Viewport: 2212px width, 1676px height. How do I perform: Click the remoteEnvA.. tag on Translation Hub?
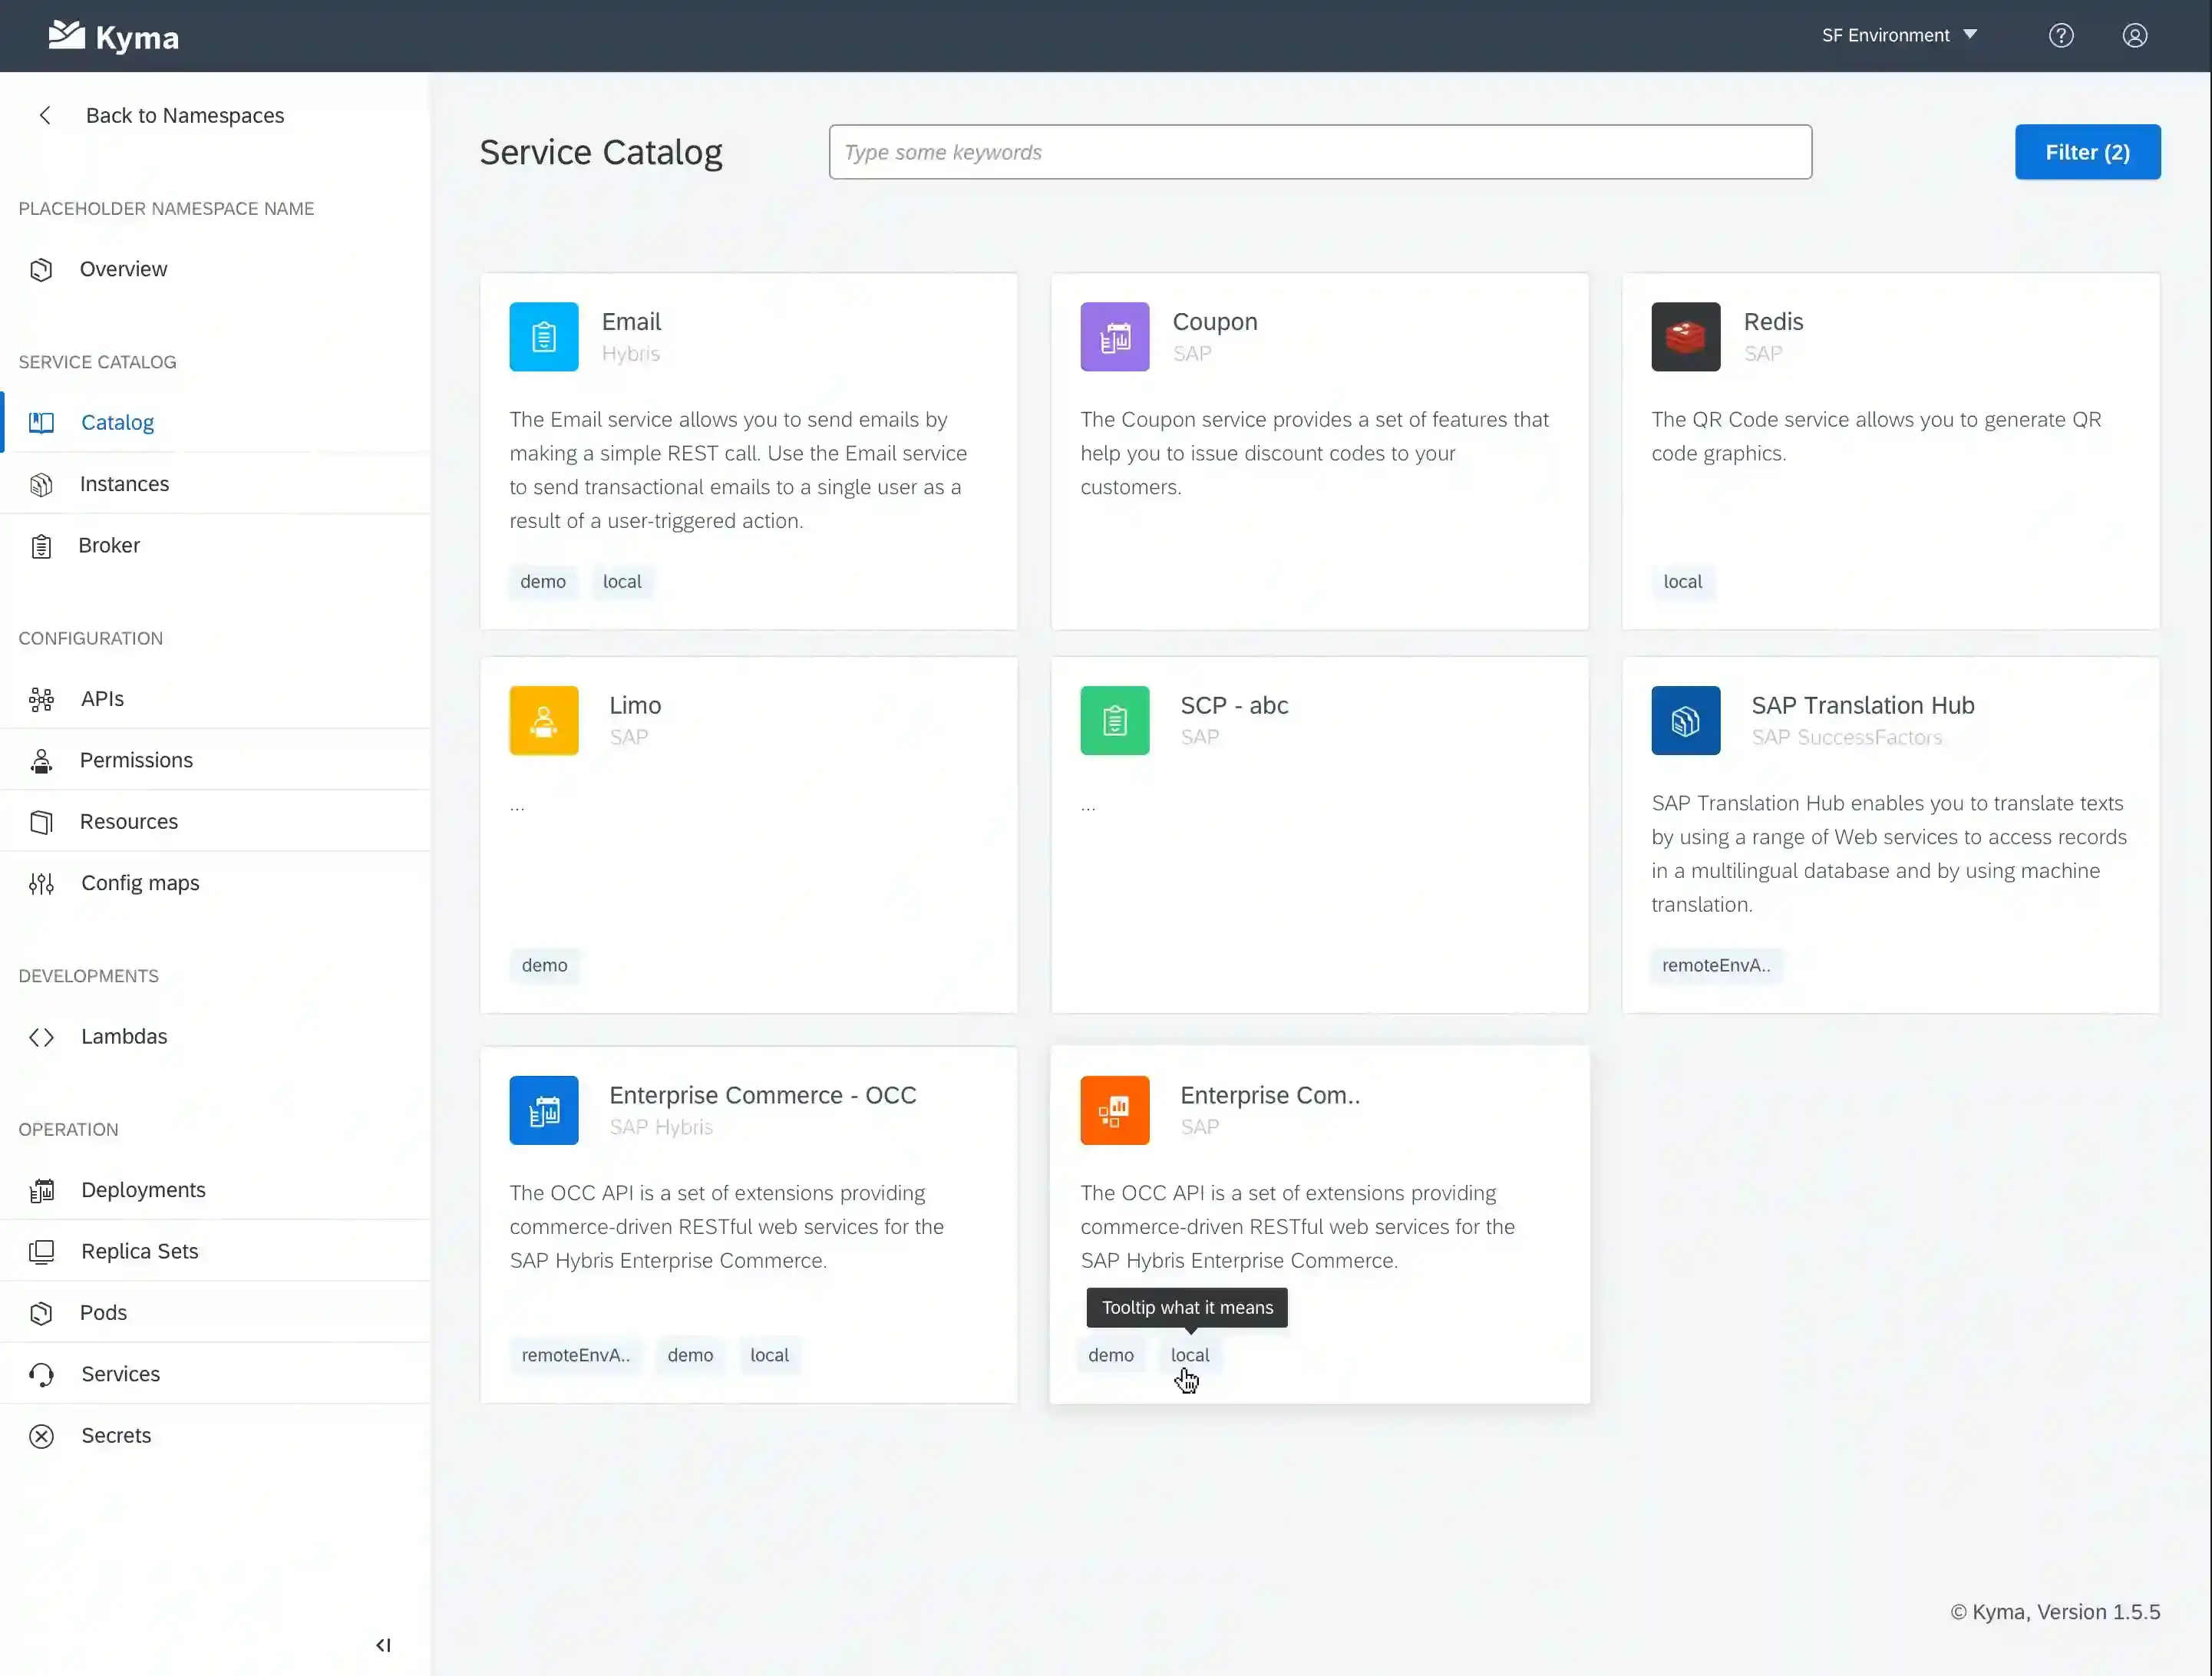[1715, 965]
